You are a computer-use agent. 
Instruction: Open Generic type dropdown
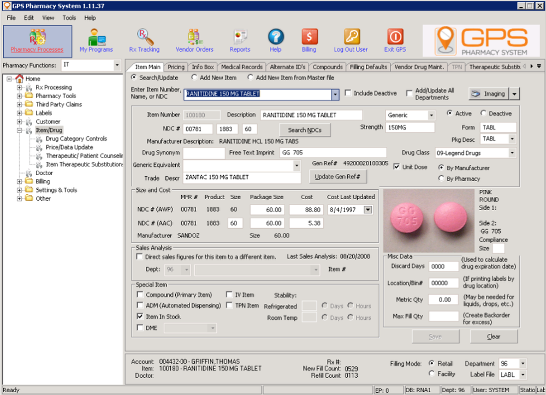pos(431,115)
